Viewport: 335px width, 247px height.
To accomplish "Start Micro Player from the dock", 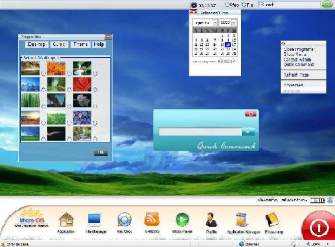I will [x=182, y=220].
